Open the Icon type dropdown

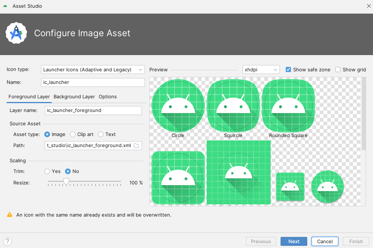tap(93, 69)
